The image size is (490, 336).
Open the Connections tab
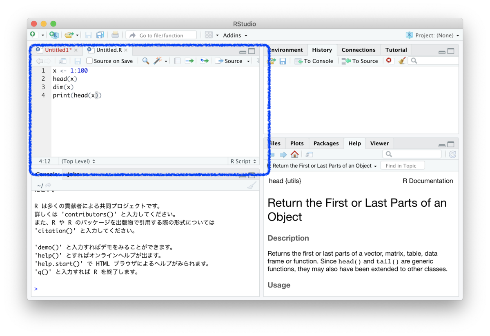(359, 50)
